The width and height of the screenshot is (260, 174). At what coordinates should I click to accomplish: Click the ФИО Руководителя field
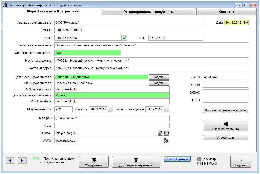101,83
